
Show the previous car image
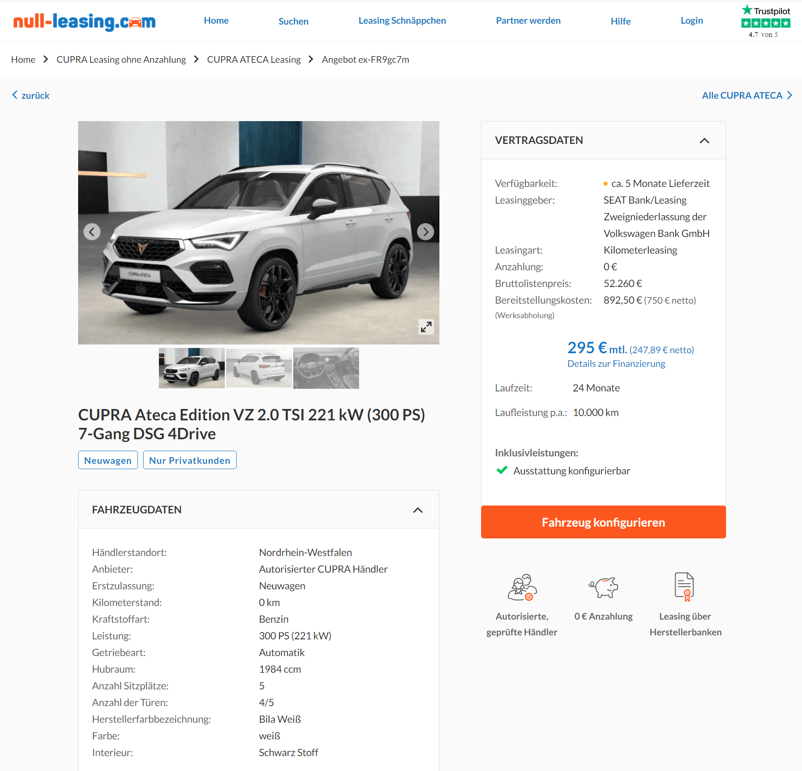[92, 232]
